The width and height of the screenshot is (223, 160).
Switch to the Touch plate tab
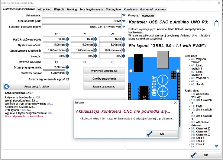coord(113,9)
